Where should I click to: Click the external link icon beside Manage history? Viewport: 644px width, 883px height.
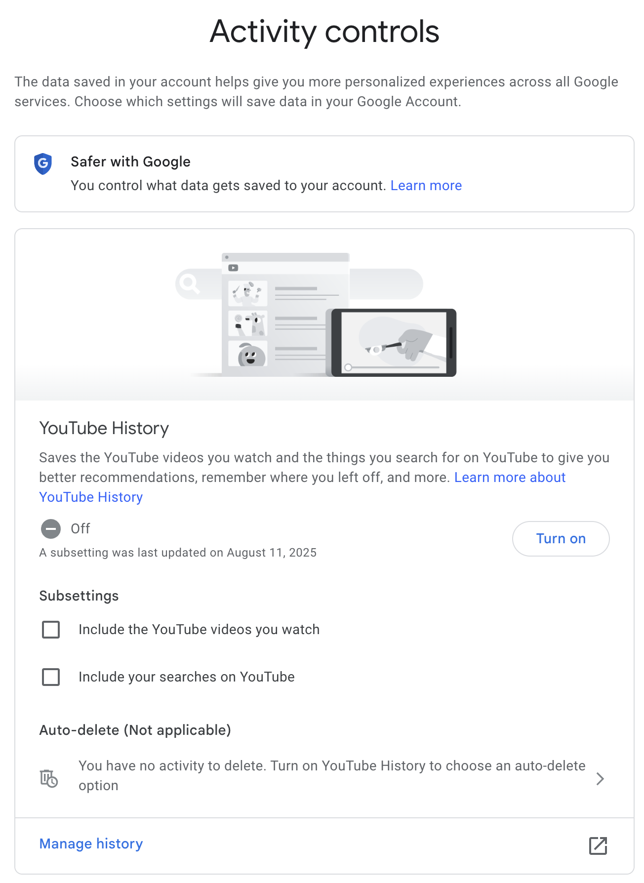point(598,845)
